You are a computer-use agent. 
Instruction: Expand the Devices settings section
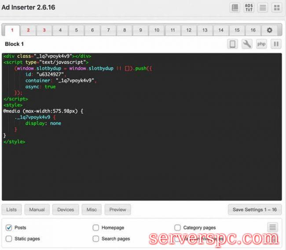(66, 210)
